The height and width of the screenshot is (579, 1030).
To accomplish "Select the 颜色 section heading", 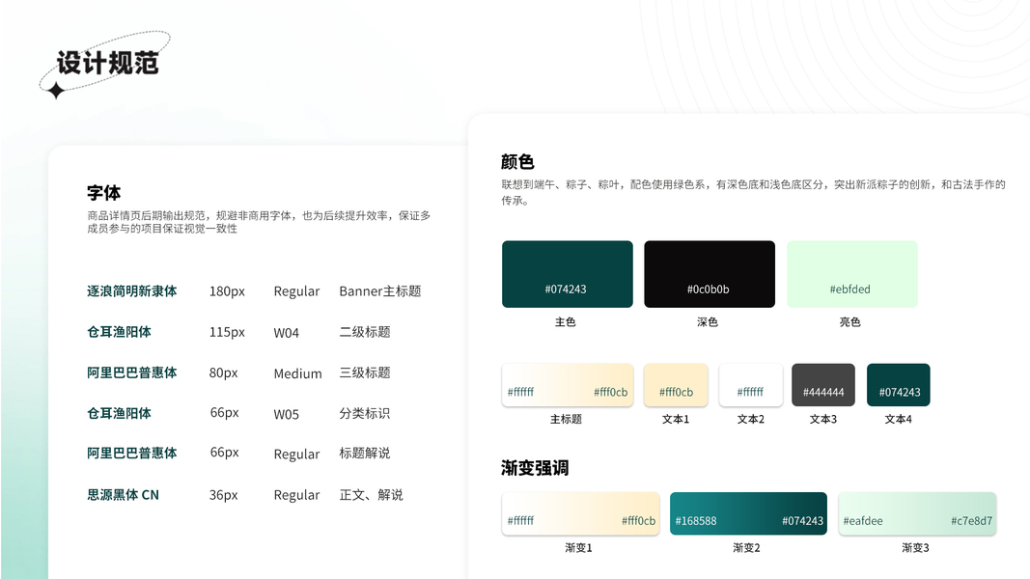I will click(x=517, y=161).
